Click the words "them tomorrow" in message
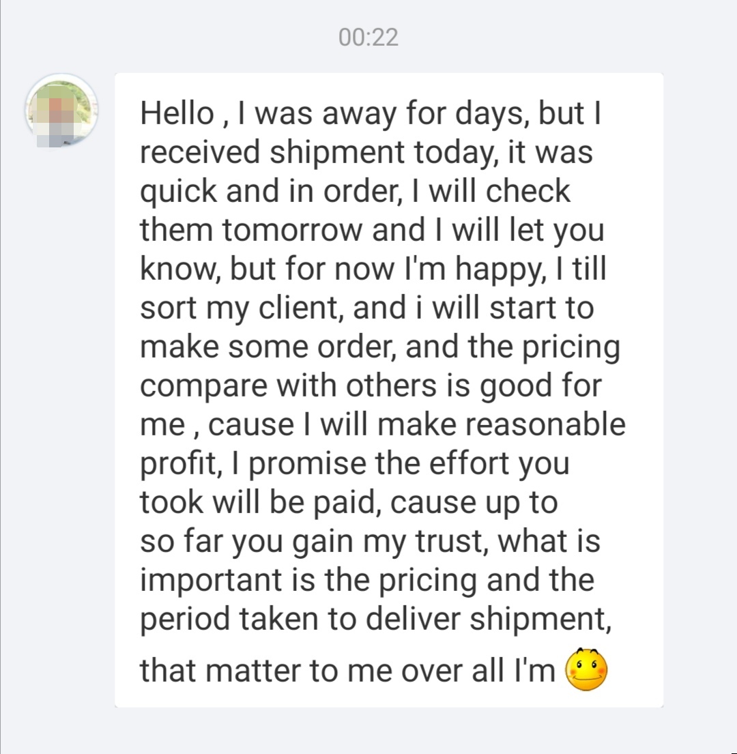The height and width of the screenshot is (754, 737). (x=251, y=231)
